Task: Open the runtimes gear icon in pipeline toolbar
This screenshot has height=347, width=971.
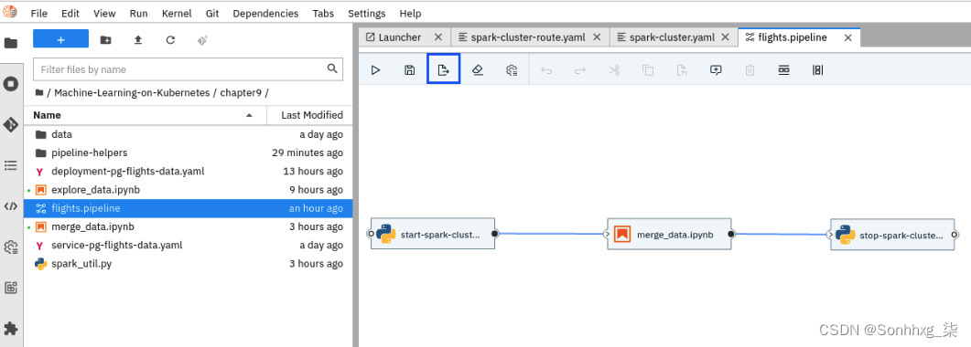Action: pos(512,69)
